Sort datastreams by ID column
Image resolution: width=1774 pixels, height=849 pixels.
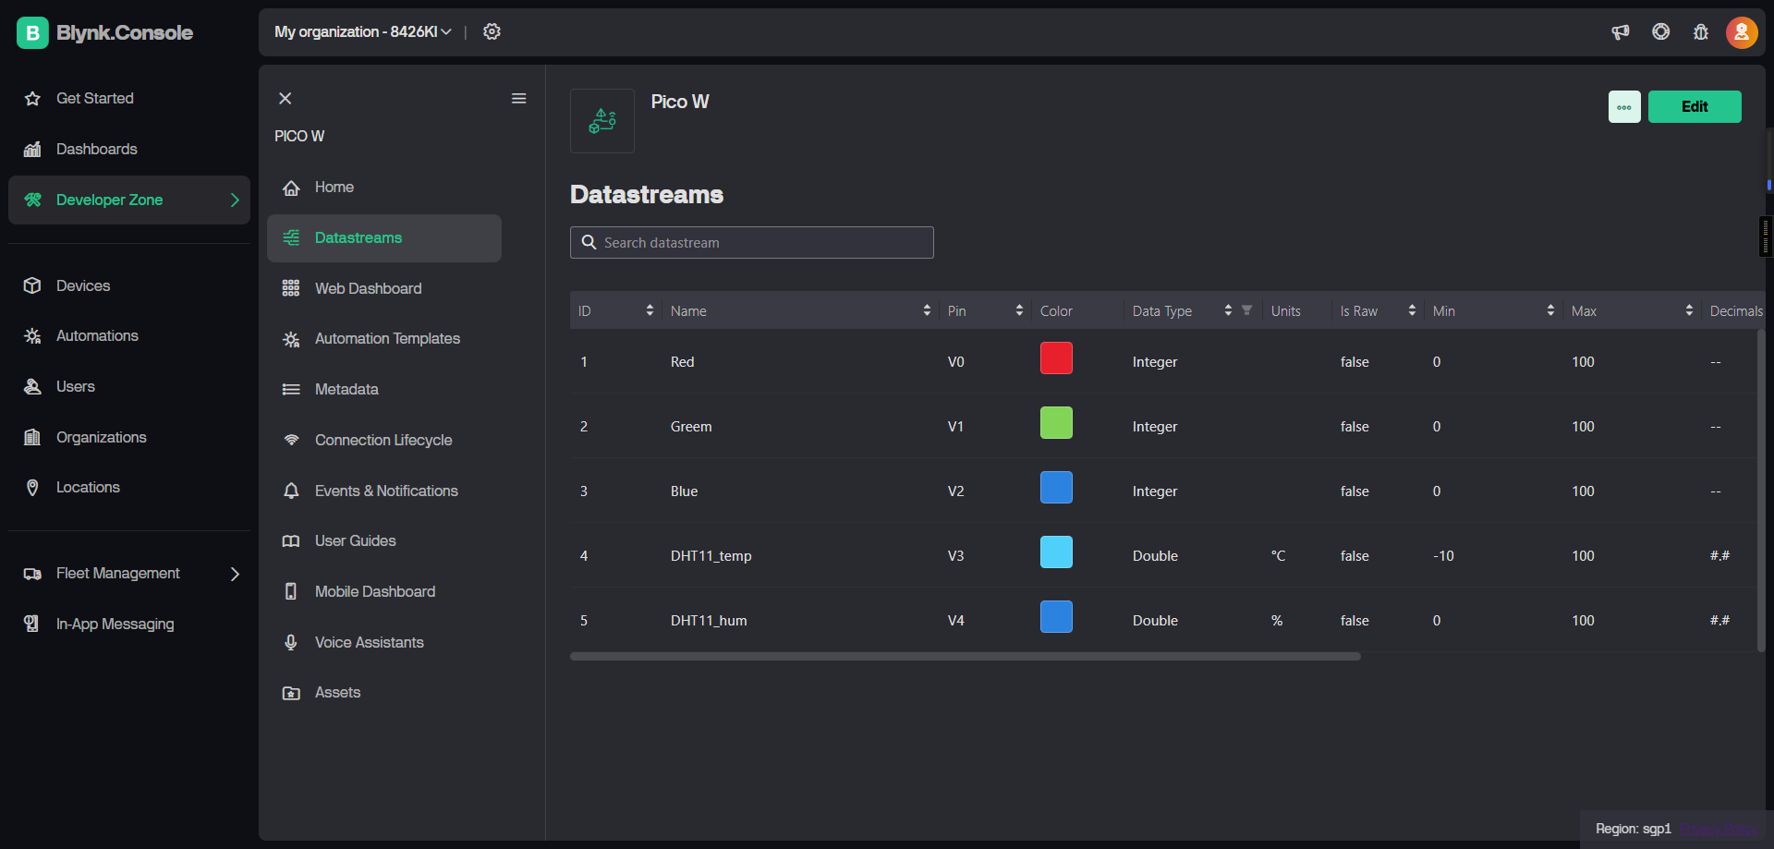pos(650,310)
